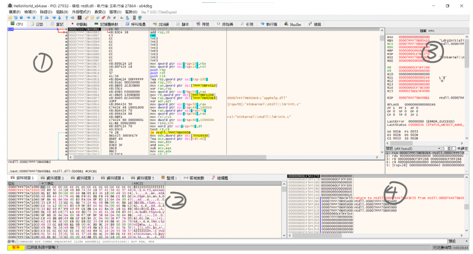Open the x64 fastcall calling convention dropdown
The width and height of the screenshot is (473, 254).
click(x=412, y=148)
